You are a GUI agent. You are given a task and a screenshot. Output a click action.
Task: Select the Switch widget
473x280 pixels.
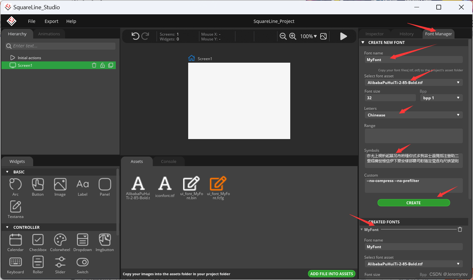[83, 265]
